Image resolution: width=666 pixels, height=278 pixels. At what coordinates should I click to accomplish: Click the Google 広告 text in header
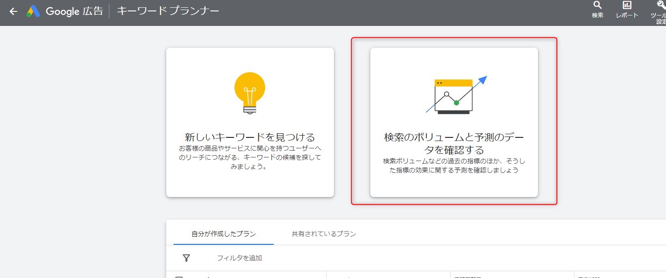pyautogui.click(x=74, y=11)
